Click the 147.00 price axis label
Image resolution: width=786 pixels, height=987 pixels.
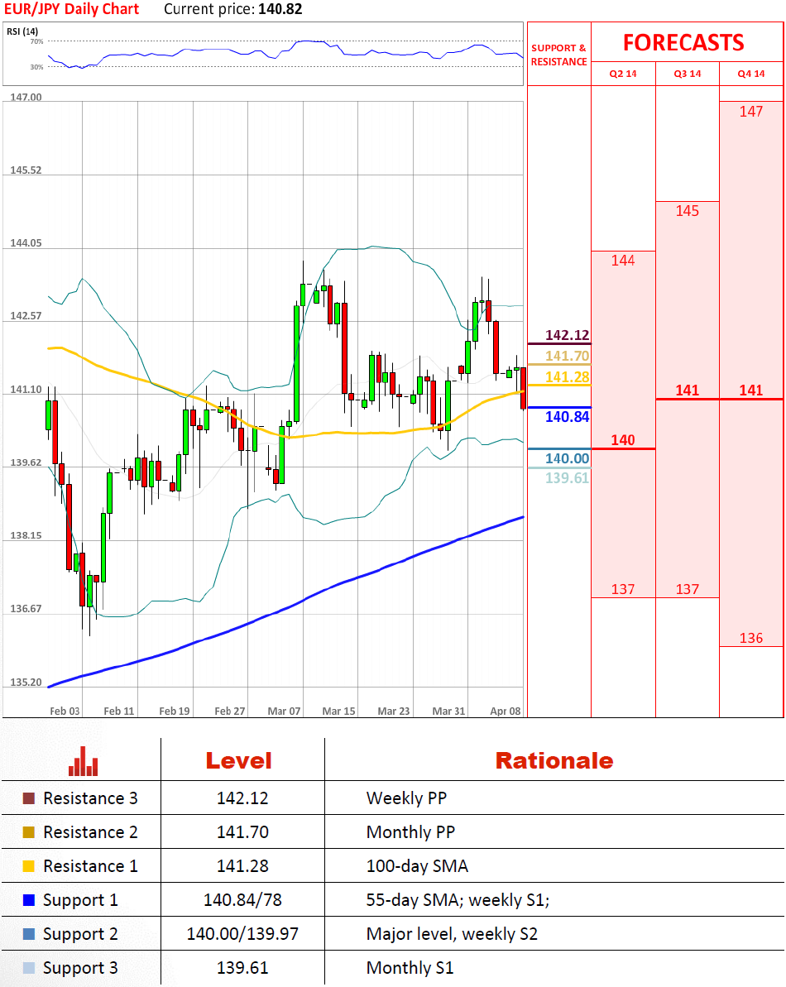[x=26, y=97]
